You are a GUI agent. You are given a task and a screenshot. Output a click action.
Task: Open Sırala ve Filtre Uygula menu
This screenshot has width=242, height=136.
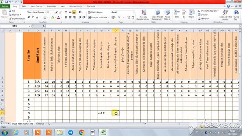[226, 15]
